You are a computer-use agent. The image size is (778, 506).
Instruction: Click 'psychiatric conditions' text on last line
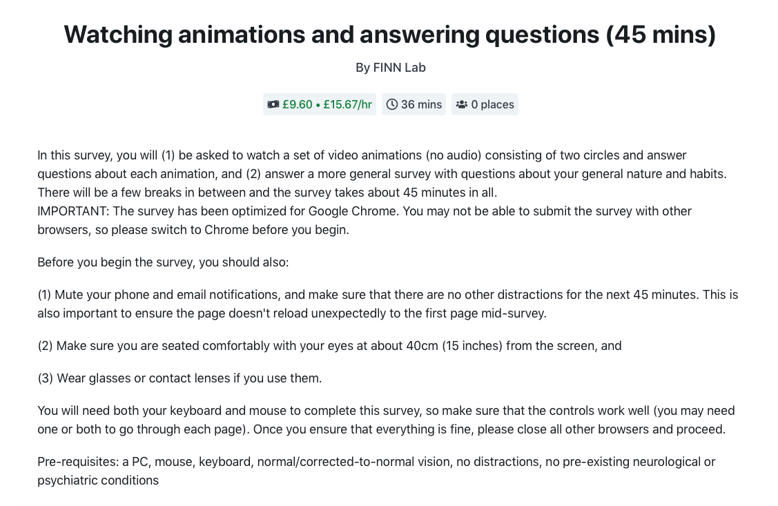98,480
